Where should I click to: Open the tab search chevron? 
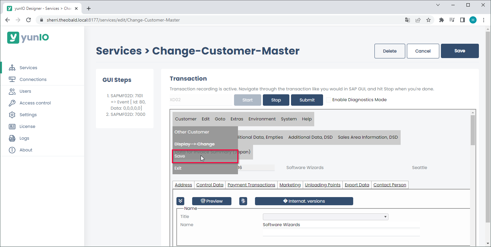[438, 5]
